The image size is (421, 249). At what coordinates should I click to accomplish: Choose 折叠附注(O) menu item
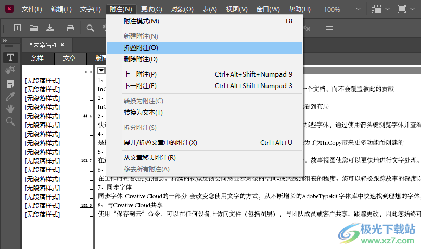(x=205, y=48)
